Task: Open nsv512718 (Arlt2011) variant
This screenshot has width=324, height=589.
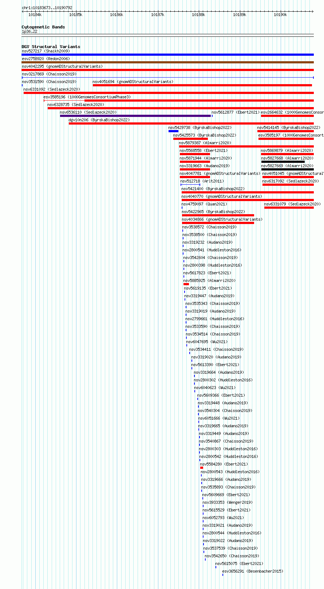Action: pos(202,181)
